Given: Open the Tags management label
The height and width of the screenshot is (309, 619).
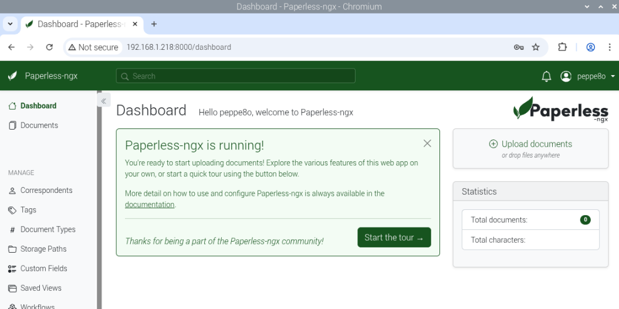Looking at the screenshot, I should (x=28, y=210).
